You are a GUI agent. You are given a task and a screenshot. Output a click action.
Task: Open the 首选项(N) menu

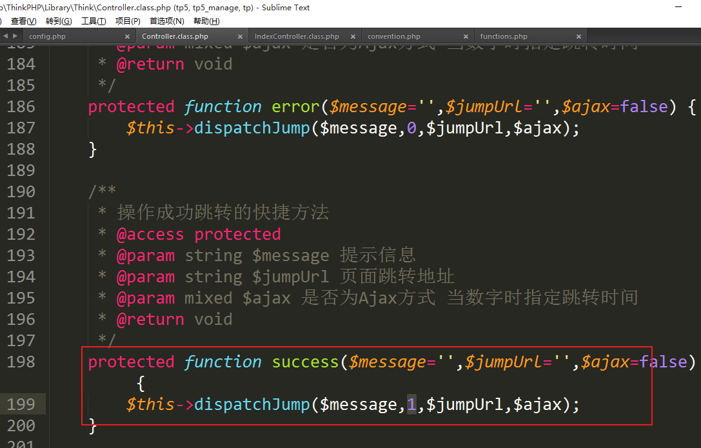166,21
